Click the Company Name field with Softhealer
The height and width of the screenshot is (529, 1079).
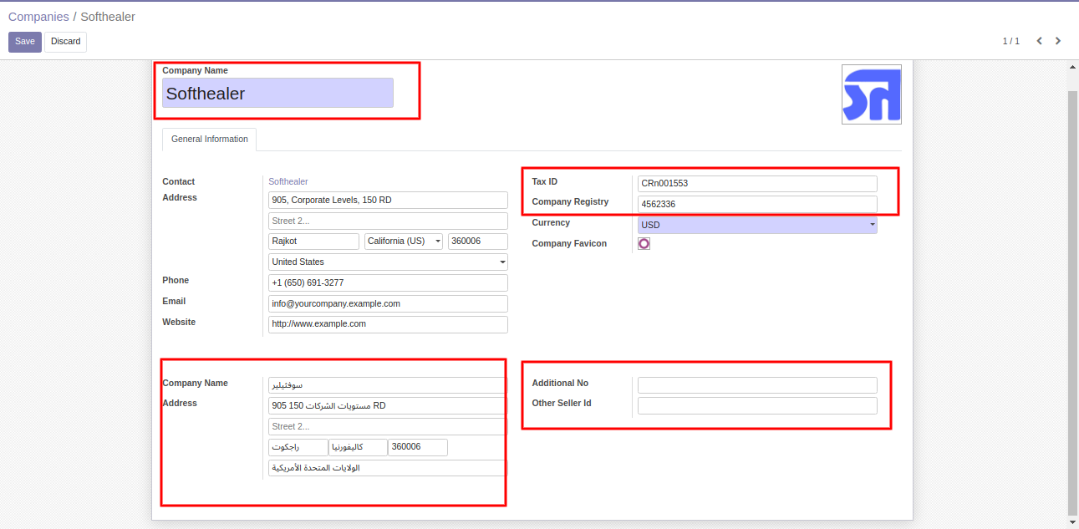[277, 94]
